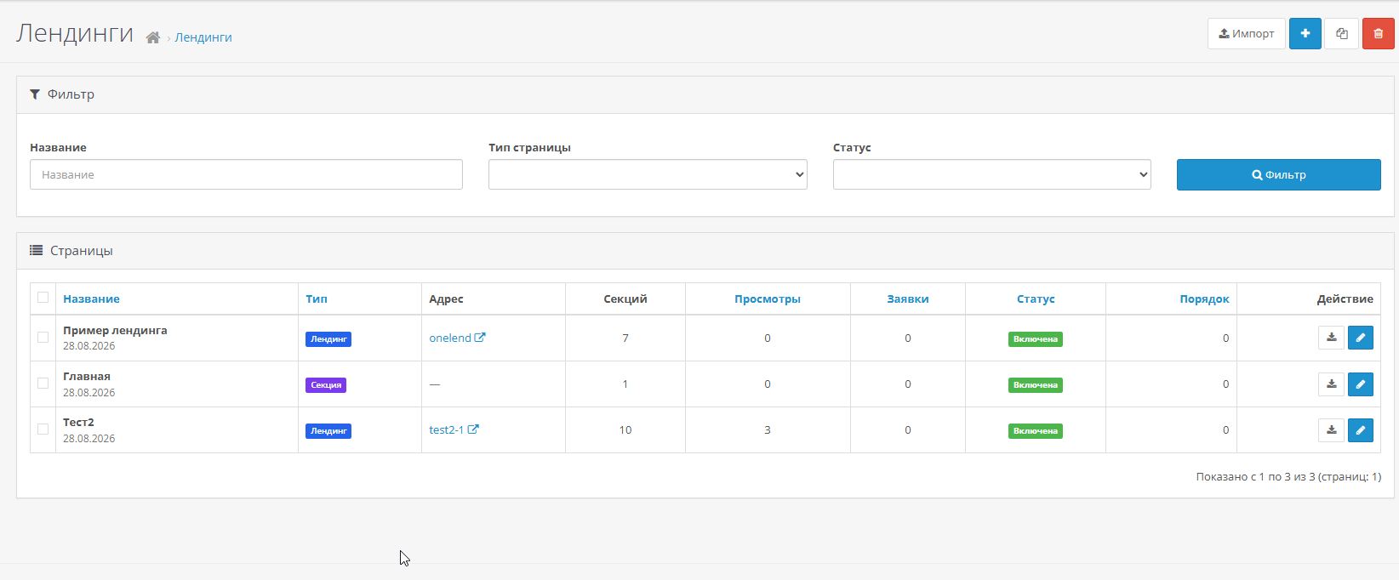Check the Главная row checkbox
Screen dimensions: 1399x580
(x=43, y=384)
